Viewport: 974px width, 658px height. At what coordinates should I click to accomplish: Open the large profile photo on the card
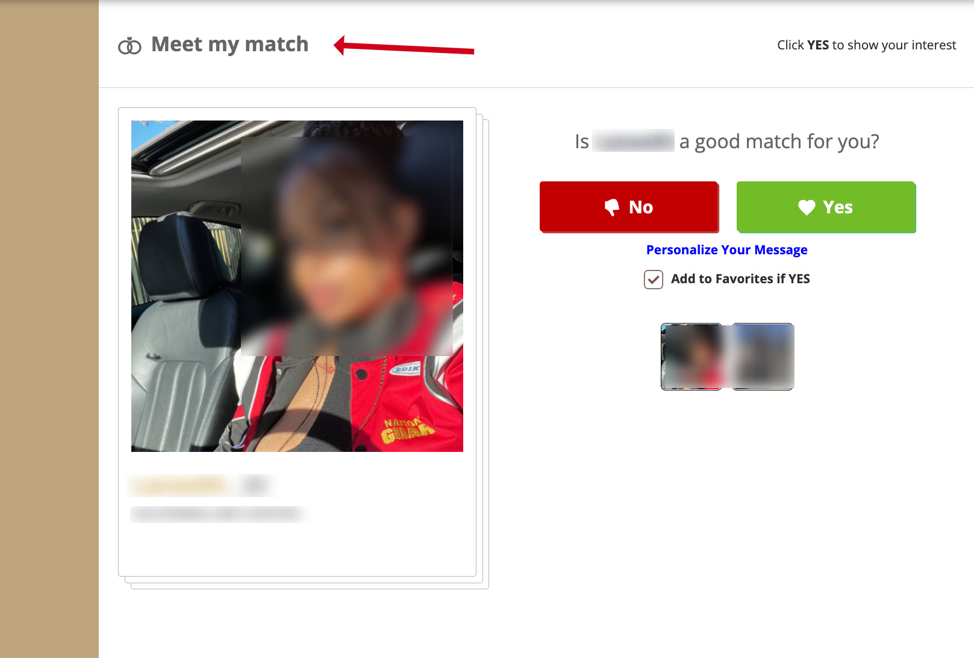pos(297,286)
